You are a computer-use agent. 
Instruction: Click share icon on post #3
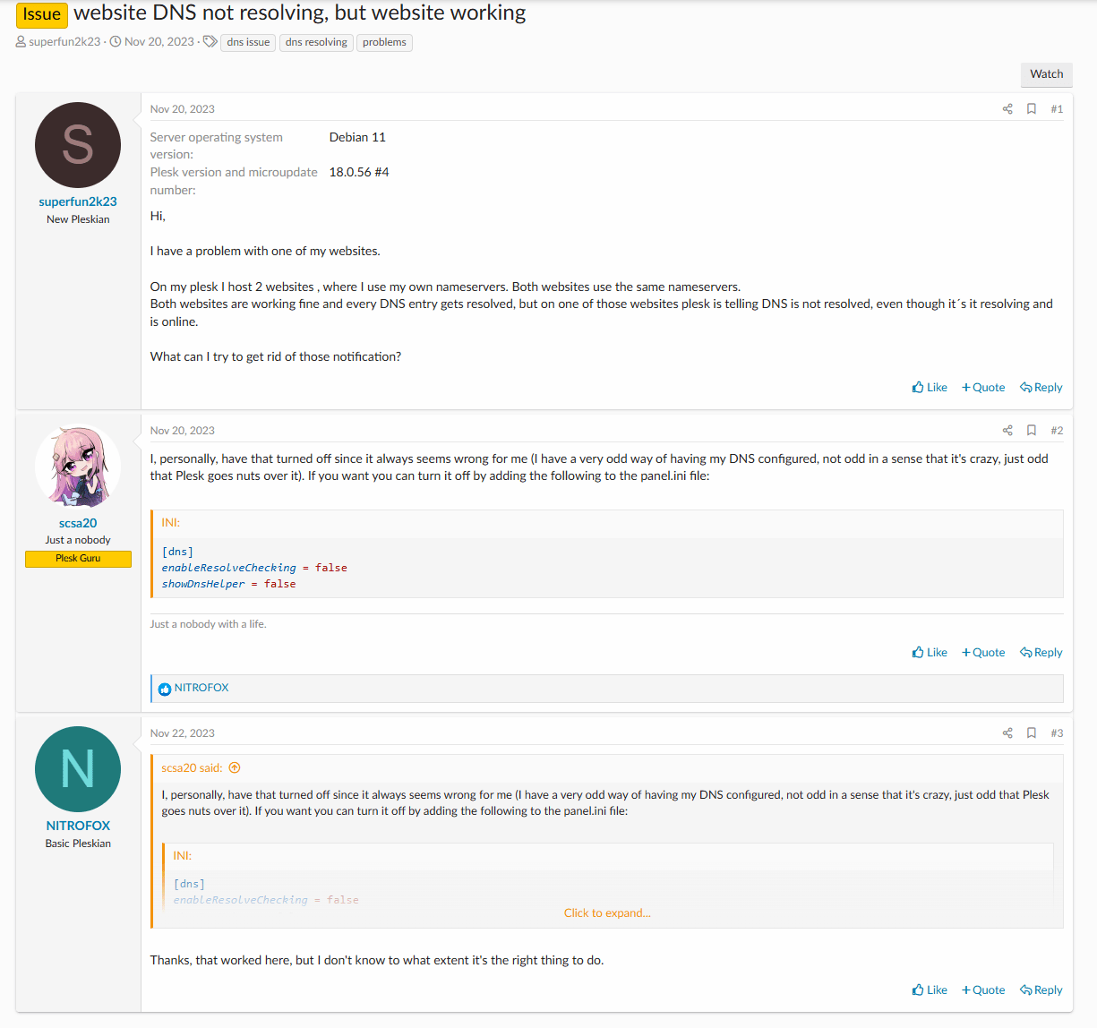[x=1007, y=733]
